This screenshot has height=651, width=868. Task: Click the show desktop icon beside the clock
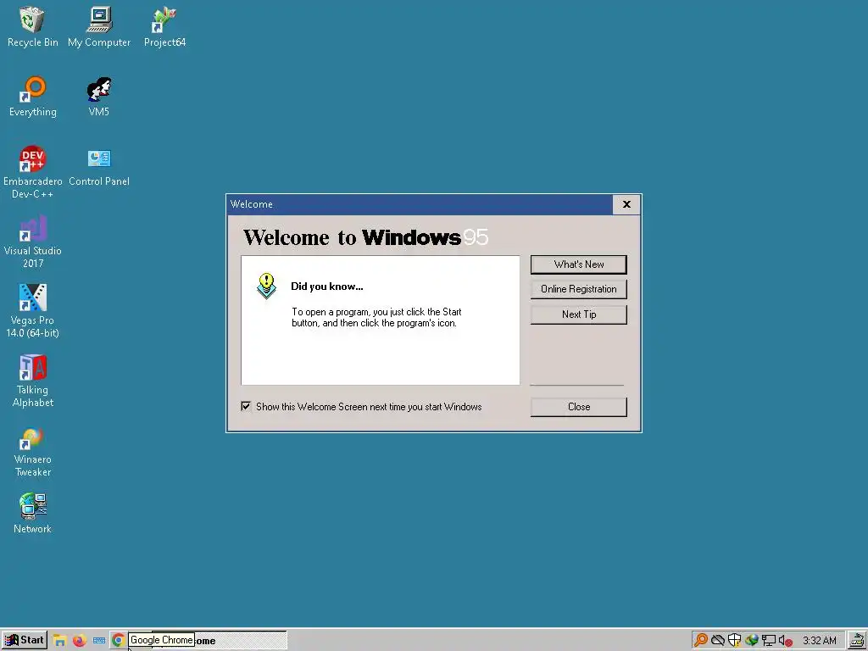(858, 641)
